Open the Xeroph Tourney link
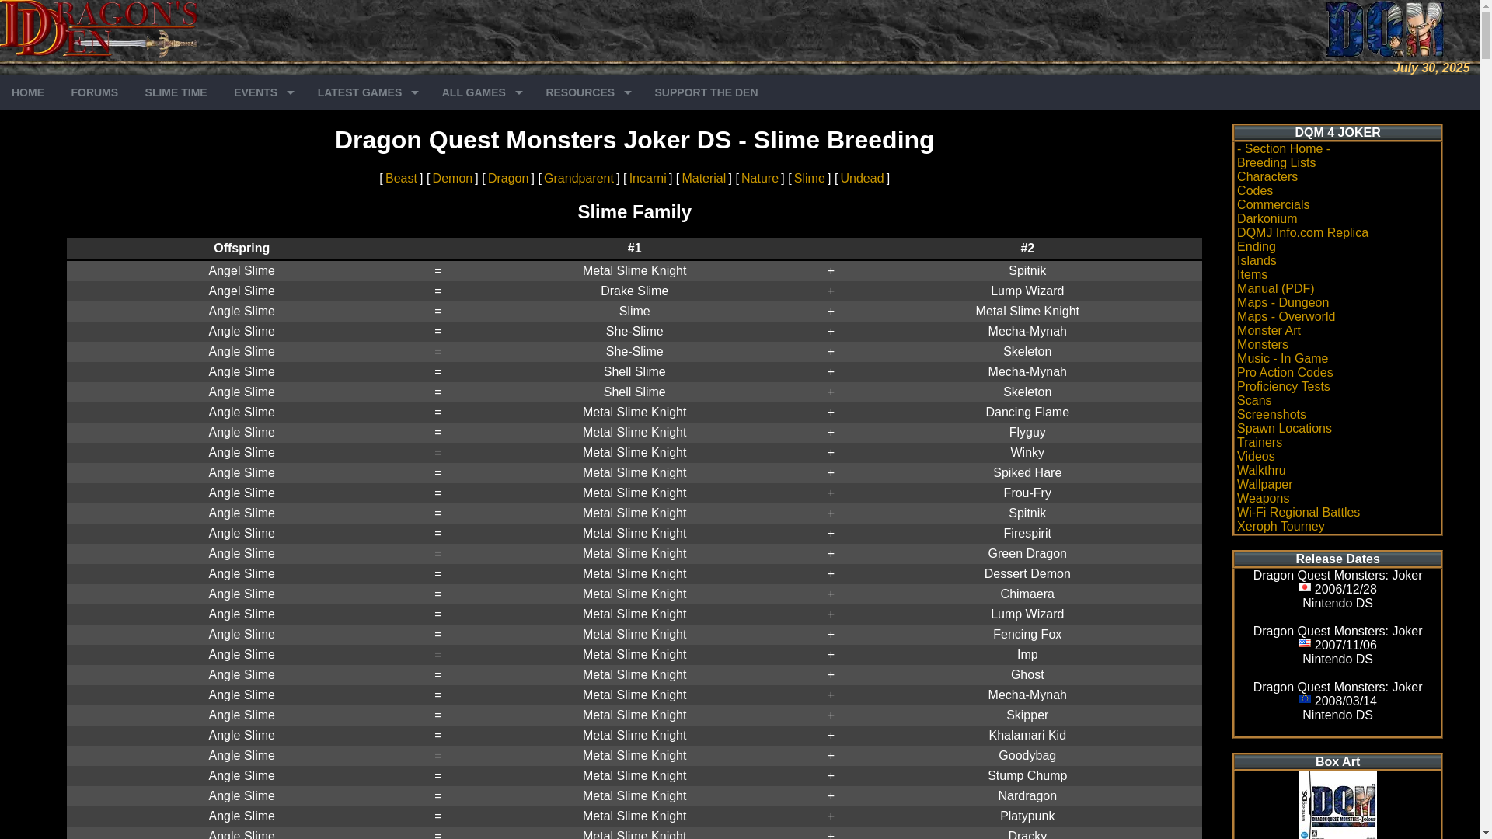The width and height of the screenshot is (1492, 839). click(x=1281, y=527)
